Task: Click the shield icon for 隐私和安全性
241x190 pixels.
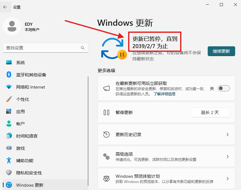Action: point(9,173)
